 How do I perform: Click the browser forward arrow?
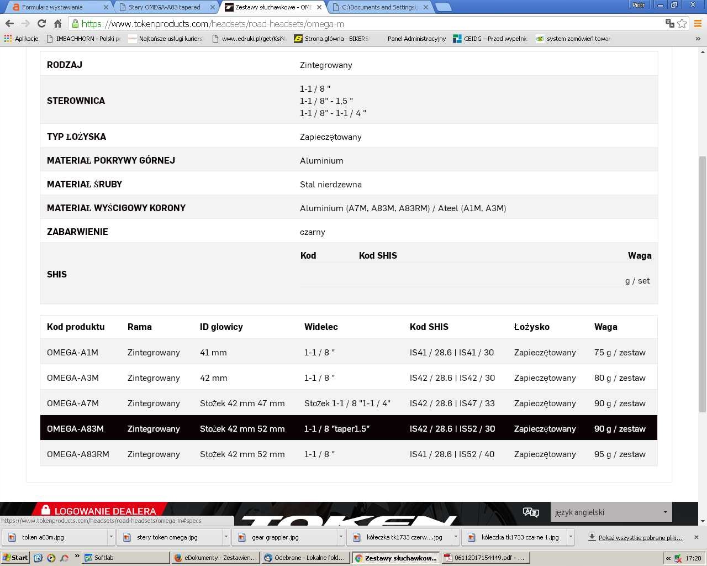[25, 24]
